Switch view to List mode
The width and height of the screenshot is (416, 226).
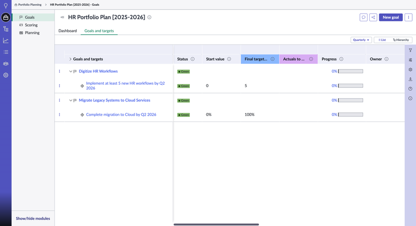tap(381, 40)
